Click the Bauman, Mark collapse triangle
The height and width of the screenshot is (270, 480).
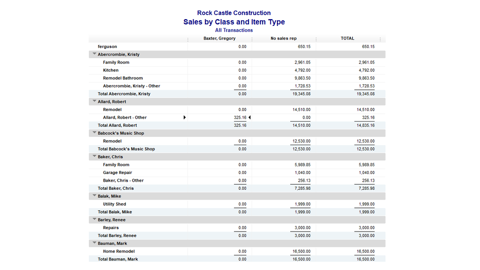(94, 243)
